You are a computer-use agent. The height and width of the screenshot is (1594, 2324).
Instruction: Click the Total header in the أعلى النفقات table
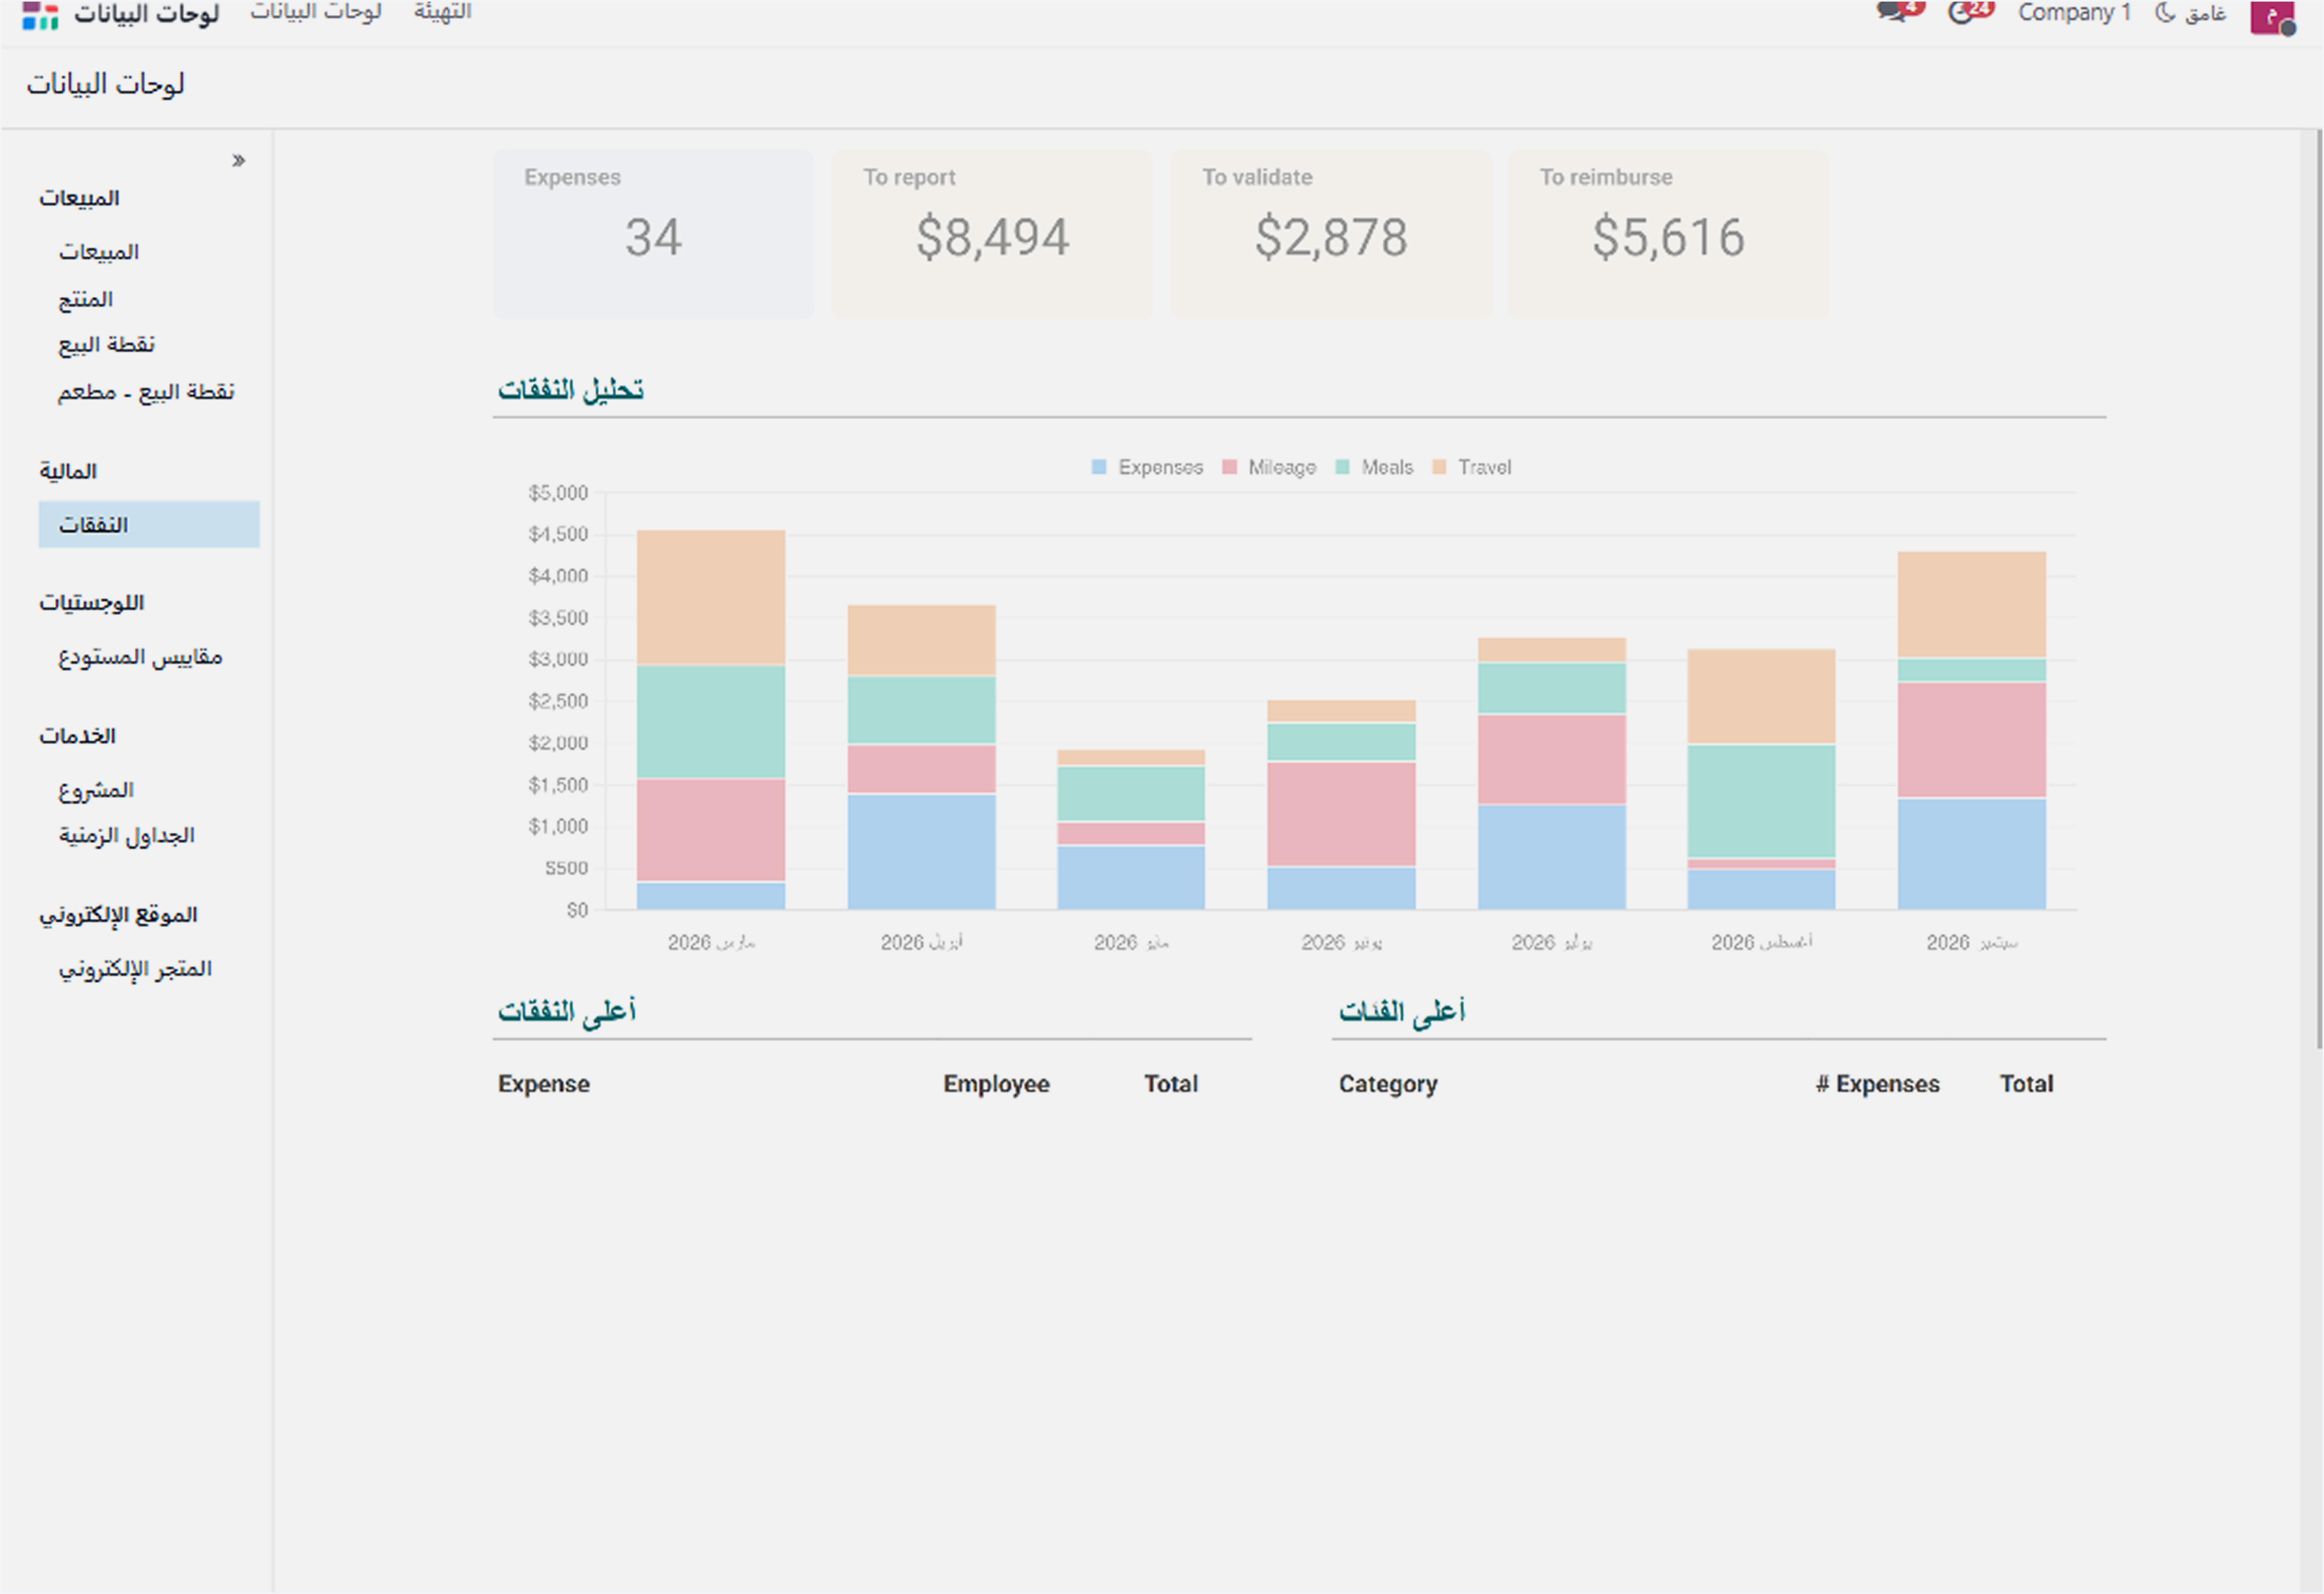point(1171,1084)
